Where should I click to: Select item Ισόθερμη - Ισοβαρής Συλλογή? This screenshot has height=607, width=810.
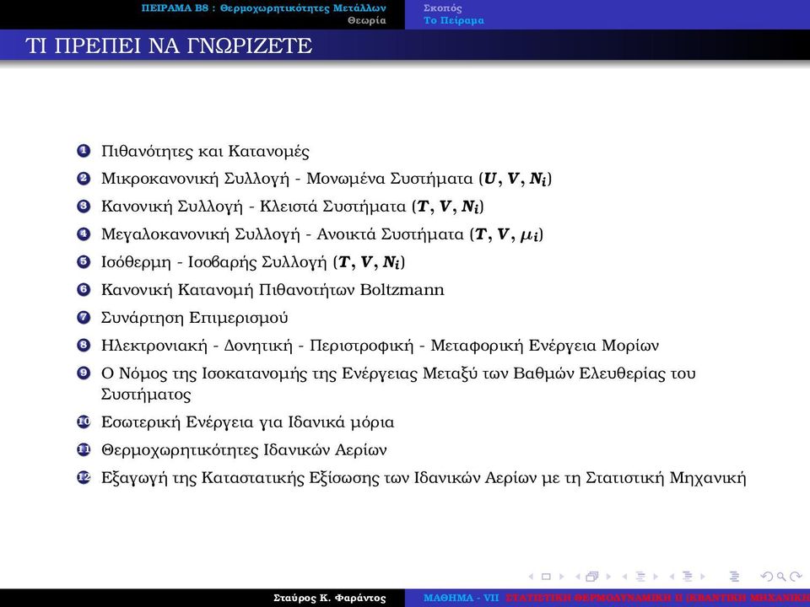click(253, 262)
